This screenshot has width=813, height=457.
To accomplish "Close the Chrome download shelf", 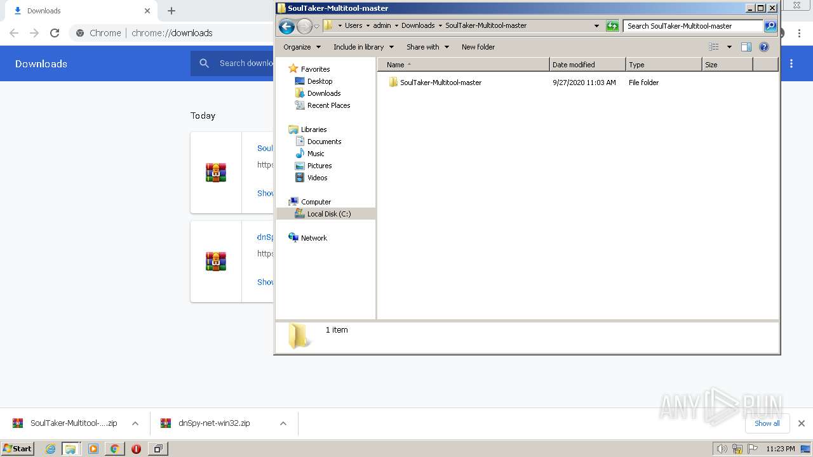I will click(802, 423).
